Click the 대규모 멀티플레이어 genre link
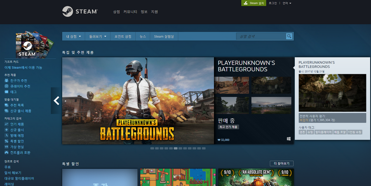 (x=19, y=179)
